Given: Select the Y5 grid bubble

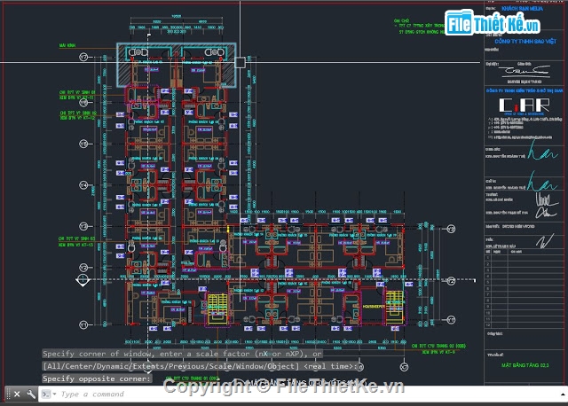Looking at the screenshot, I should [x=83, y=144].
